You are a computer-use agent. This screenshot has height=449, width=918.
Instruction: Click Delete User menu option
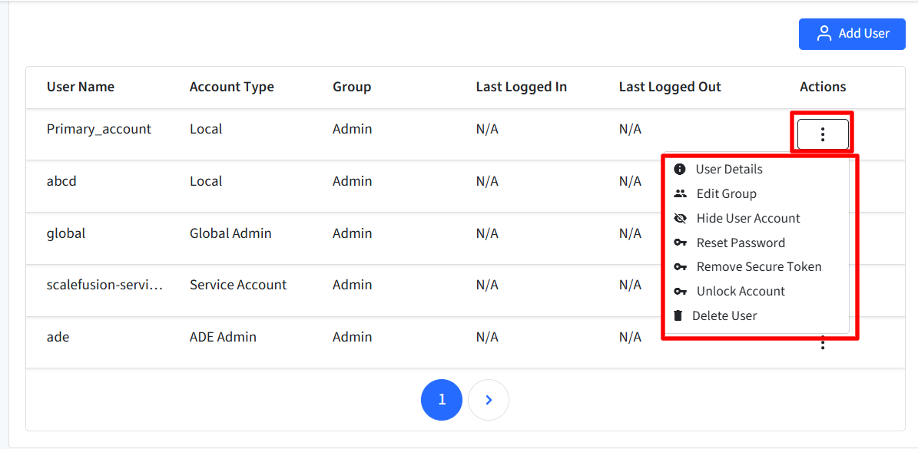(x=724, y=315)
